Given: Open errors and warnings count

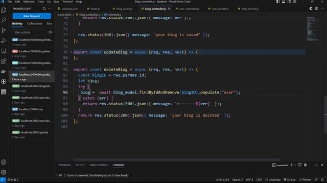Looking at the screenshot, I should pyautogui.click(x=13, y=179).
